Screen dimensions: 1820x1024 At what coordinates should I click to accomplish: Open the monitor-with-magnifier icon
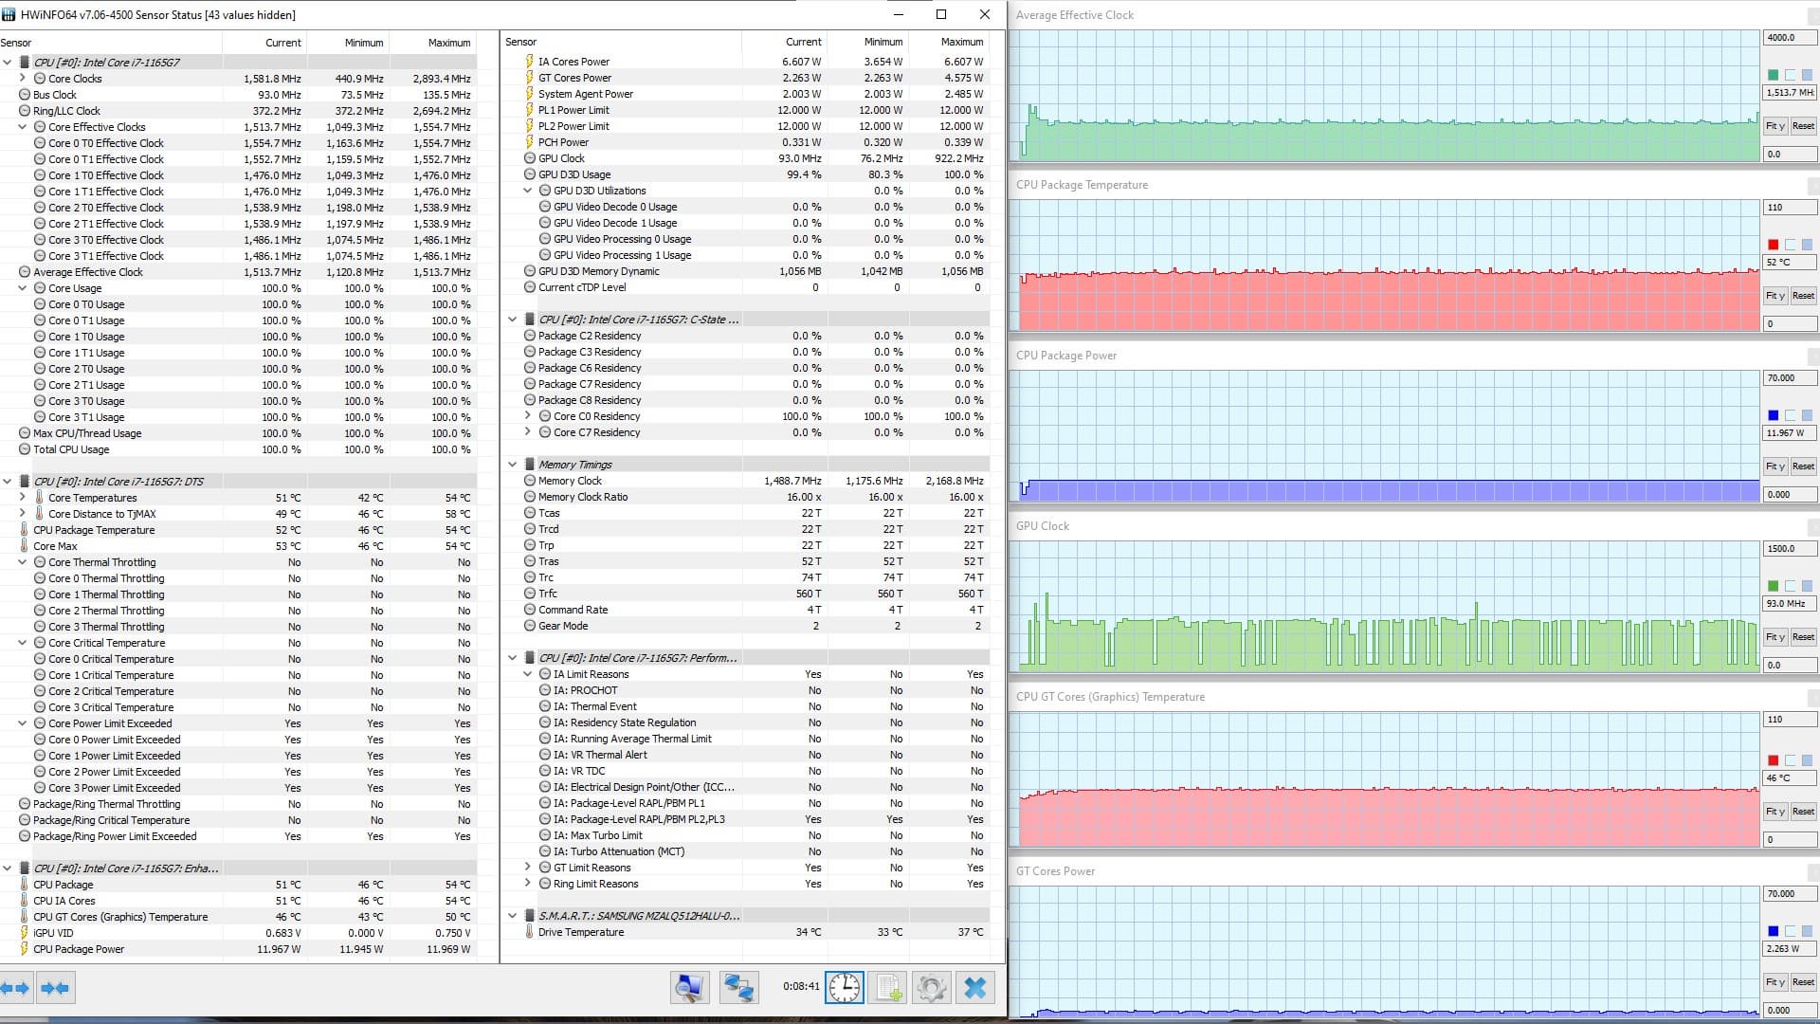689,988
